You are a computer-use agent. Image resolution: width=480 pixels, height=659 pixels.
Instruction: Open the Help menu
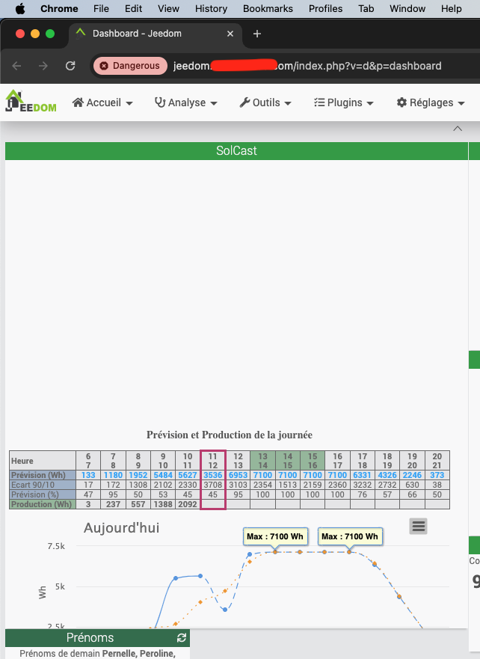[x=452, y=8]
